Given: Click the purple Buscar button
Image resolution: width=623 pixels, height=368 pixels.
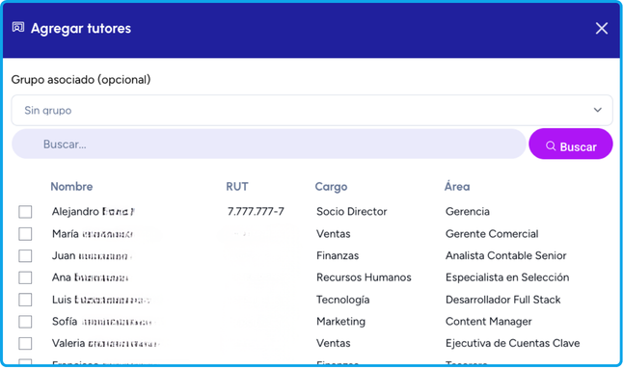Looking at the screenshot, I should pyautogui.click(x=571, y=144).
